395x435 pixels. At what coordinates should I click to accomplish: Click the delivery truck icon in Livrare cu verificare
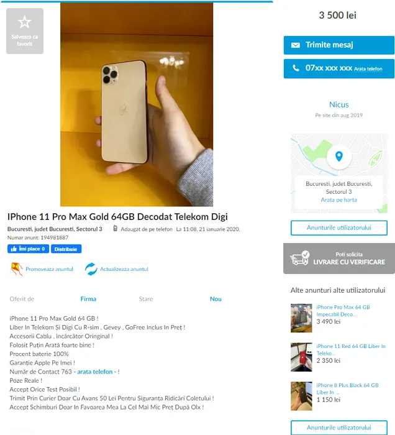(299, 258)
